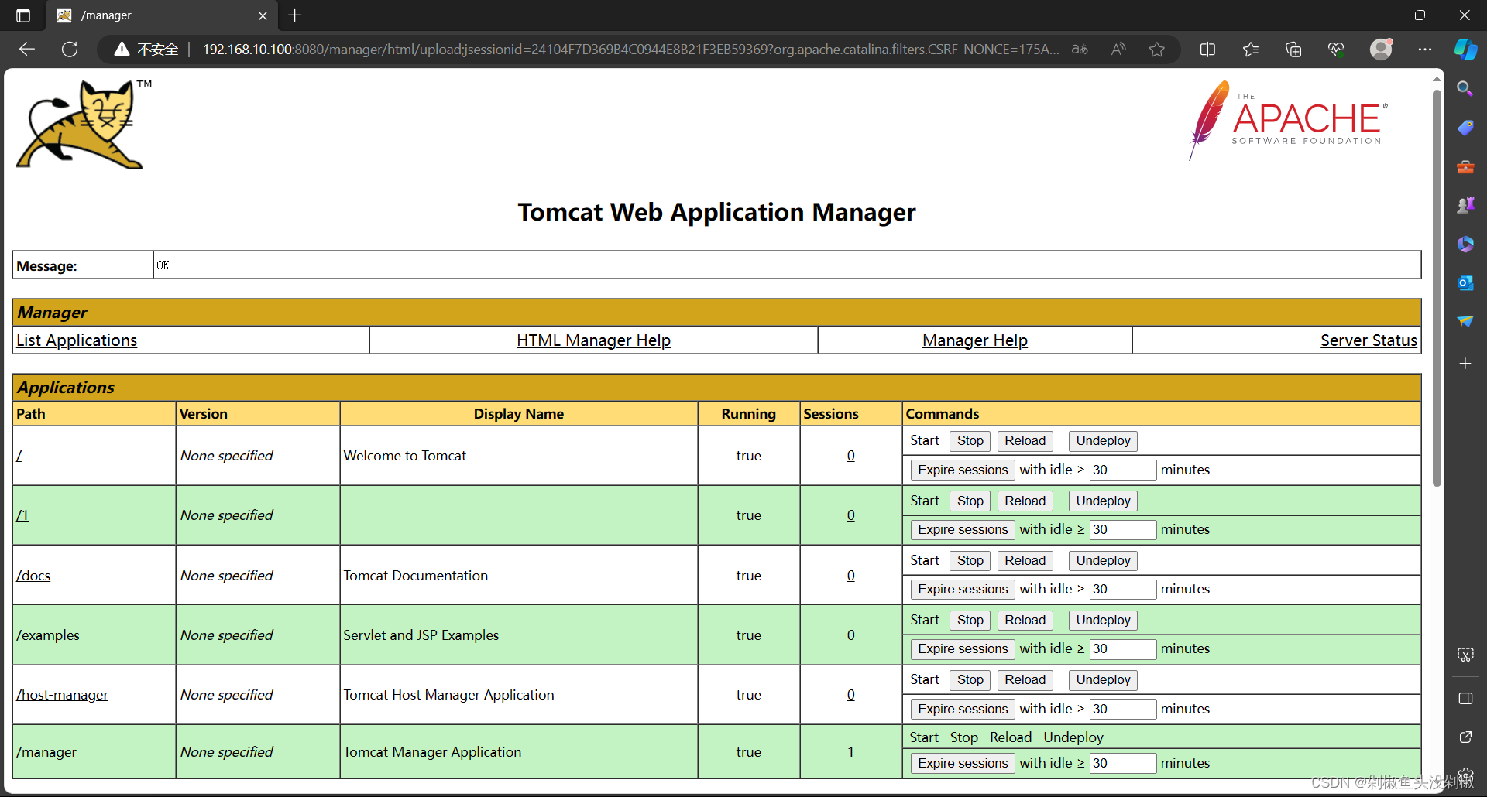Screen dimensions: 1487x797
Task: Click the browser address bar URL
Action: click(630, 50)
